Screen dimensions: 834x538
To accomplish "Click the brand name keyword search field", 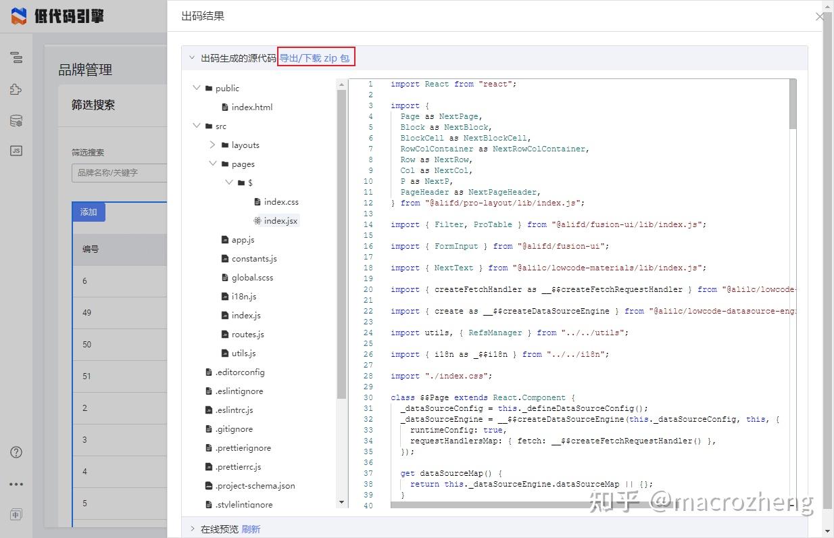I will pos(119,173).
